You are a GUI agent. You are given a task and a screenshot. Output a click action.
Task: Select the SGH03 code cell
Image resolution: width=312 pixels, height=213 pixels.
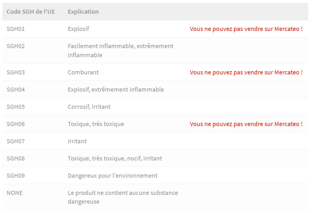(x=16, y=72)
